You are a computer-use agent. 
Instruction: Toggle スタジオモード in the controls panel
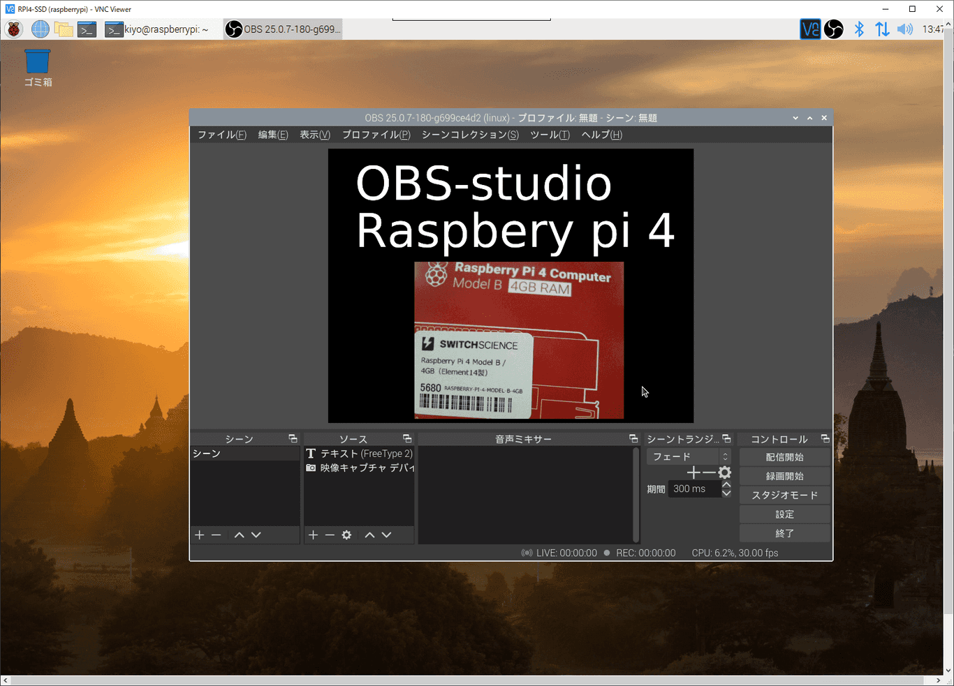(x=784, y=495)
